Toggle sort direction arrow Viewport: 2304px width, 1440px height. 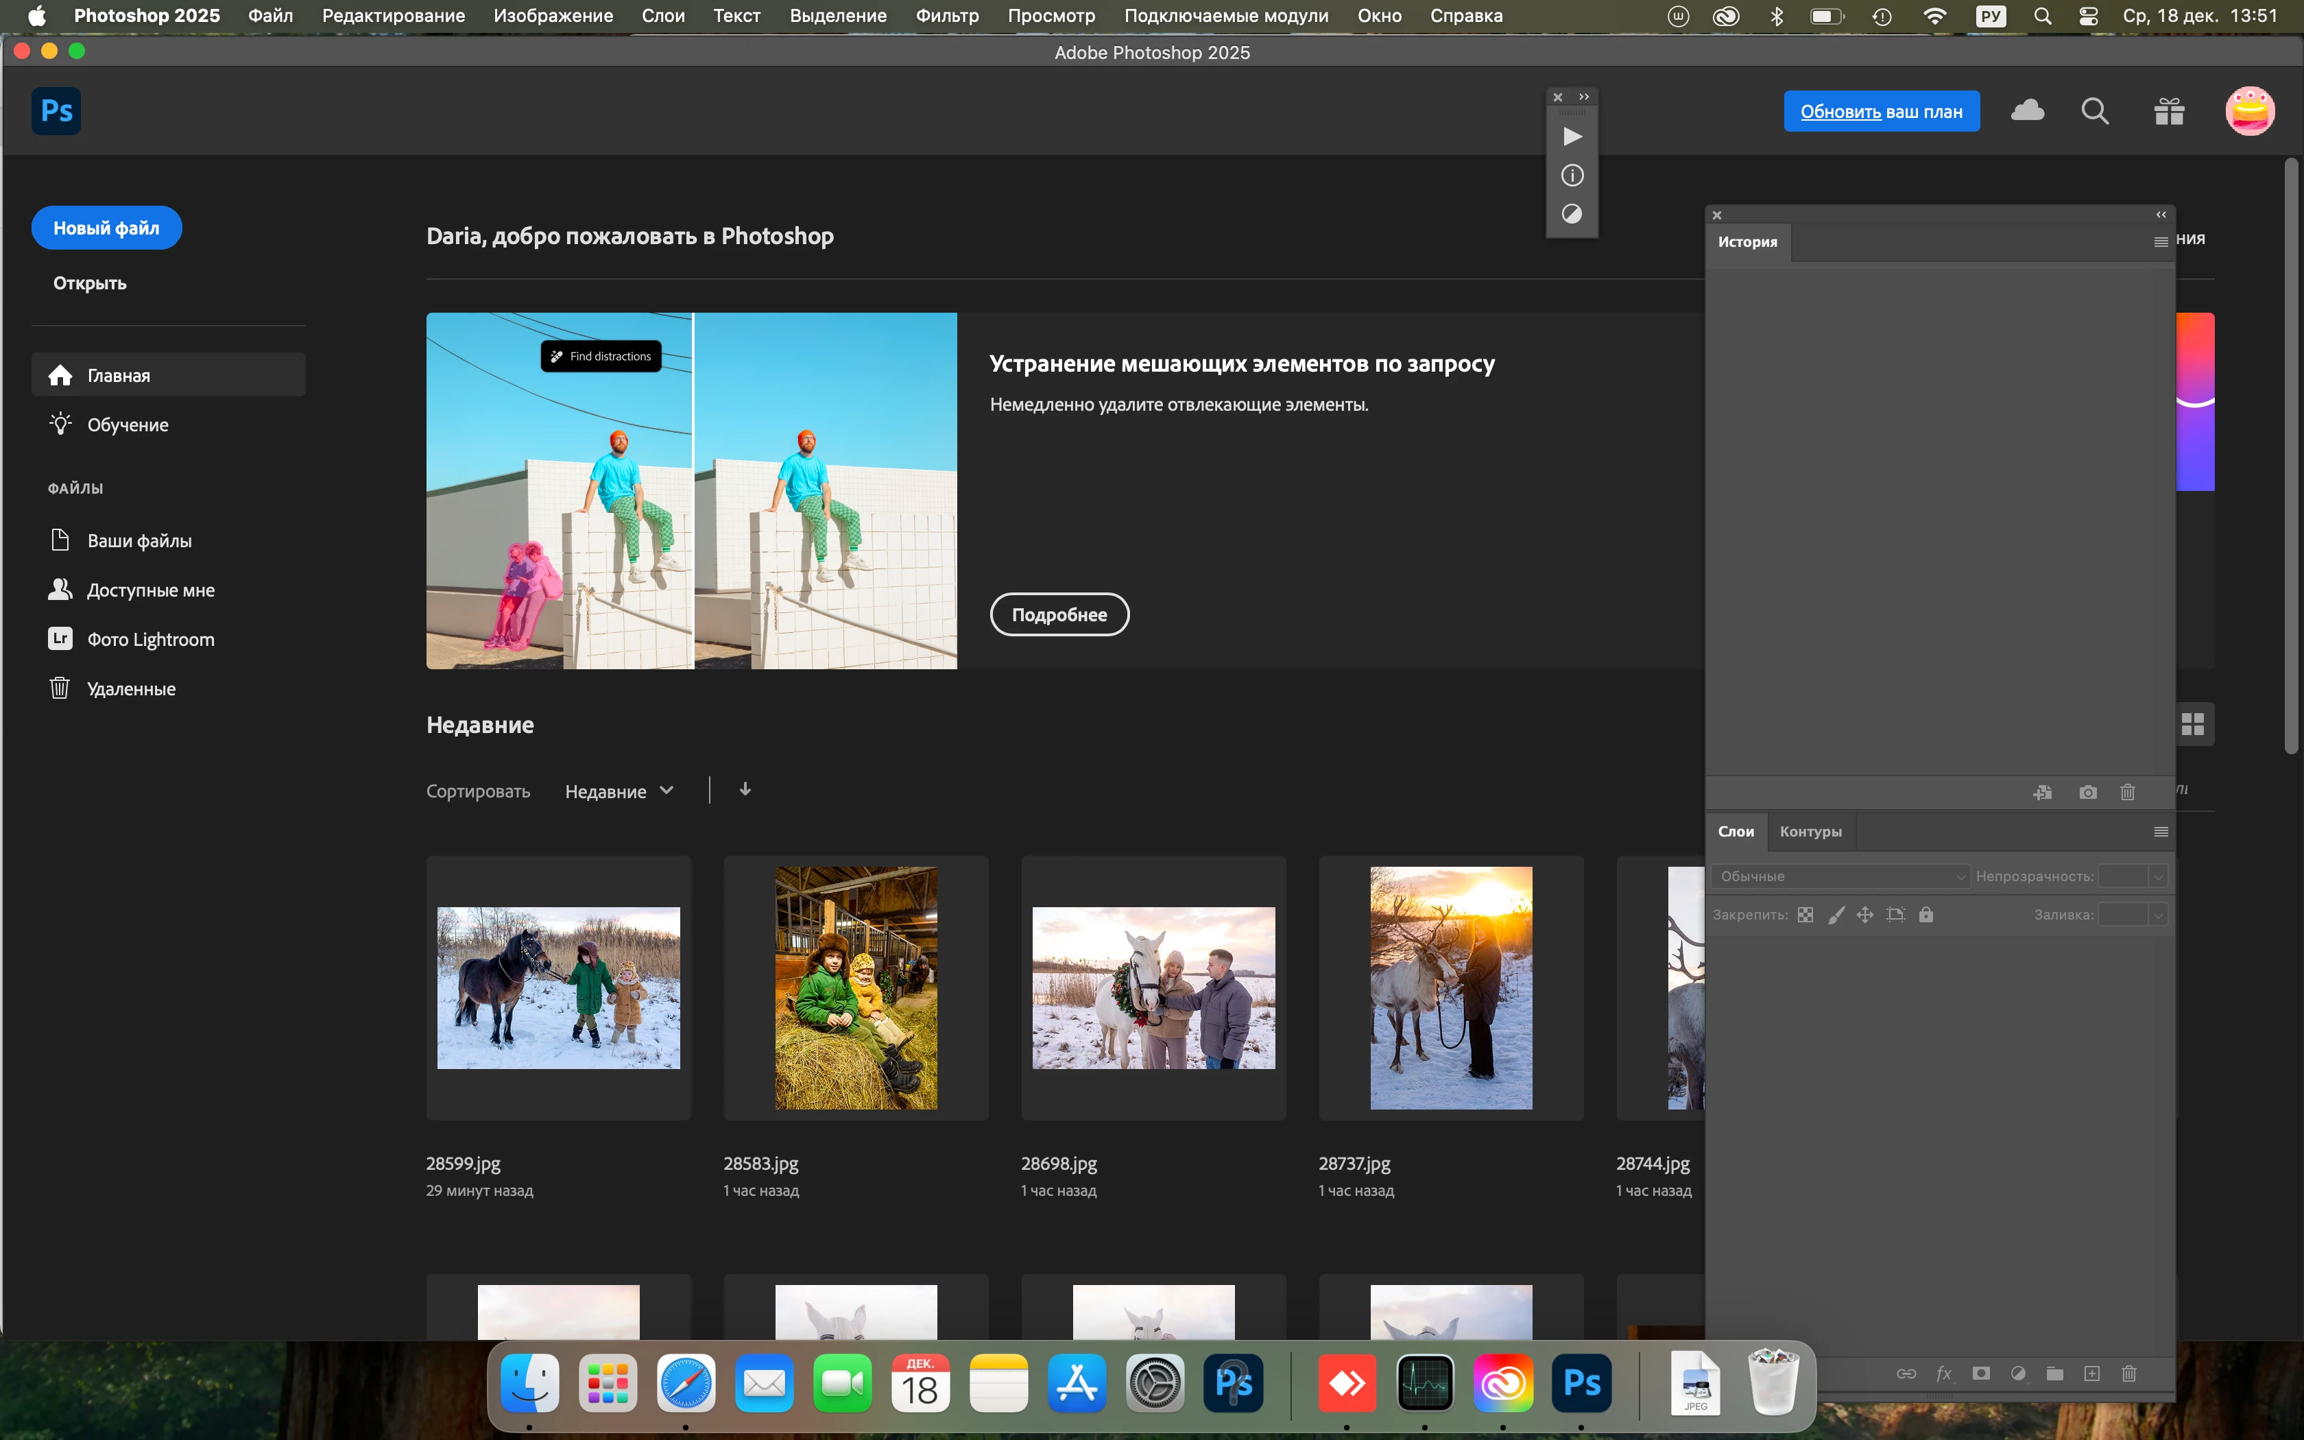745,789
